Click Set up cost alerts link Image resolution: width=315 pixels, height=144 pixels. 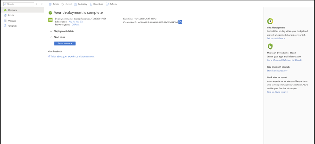coord(276,39)
